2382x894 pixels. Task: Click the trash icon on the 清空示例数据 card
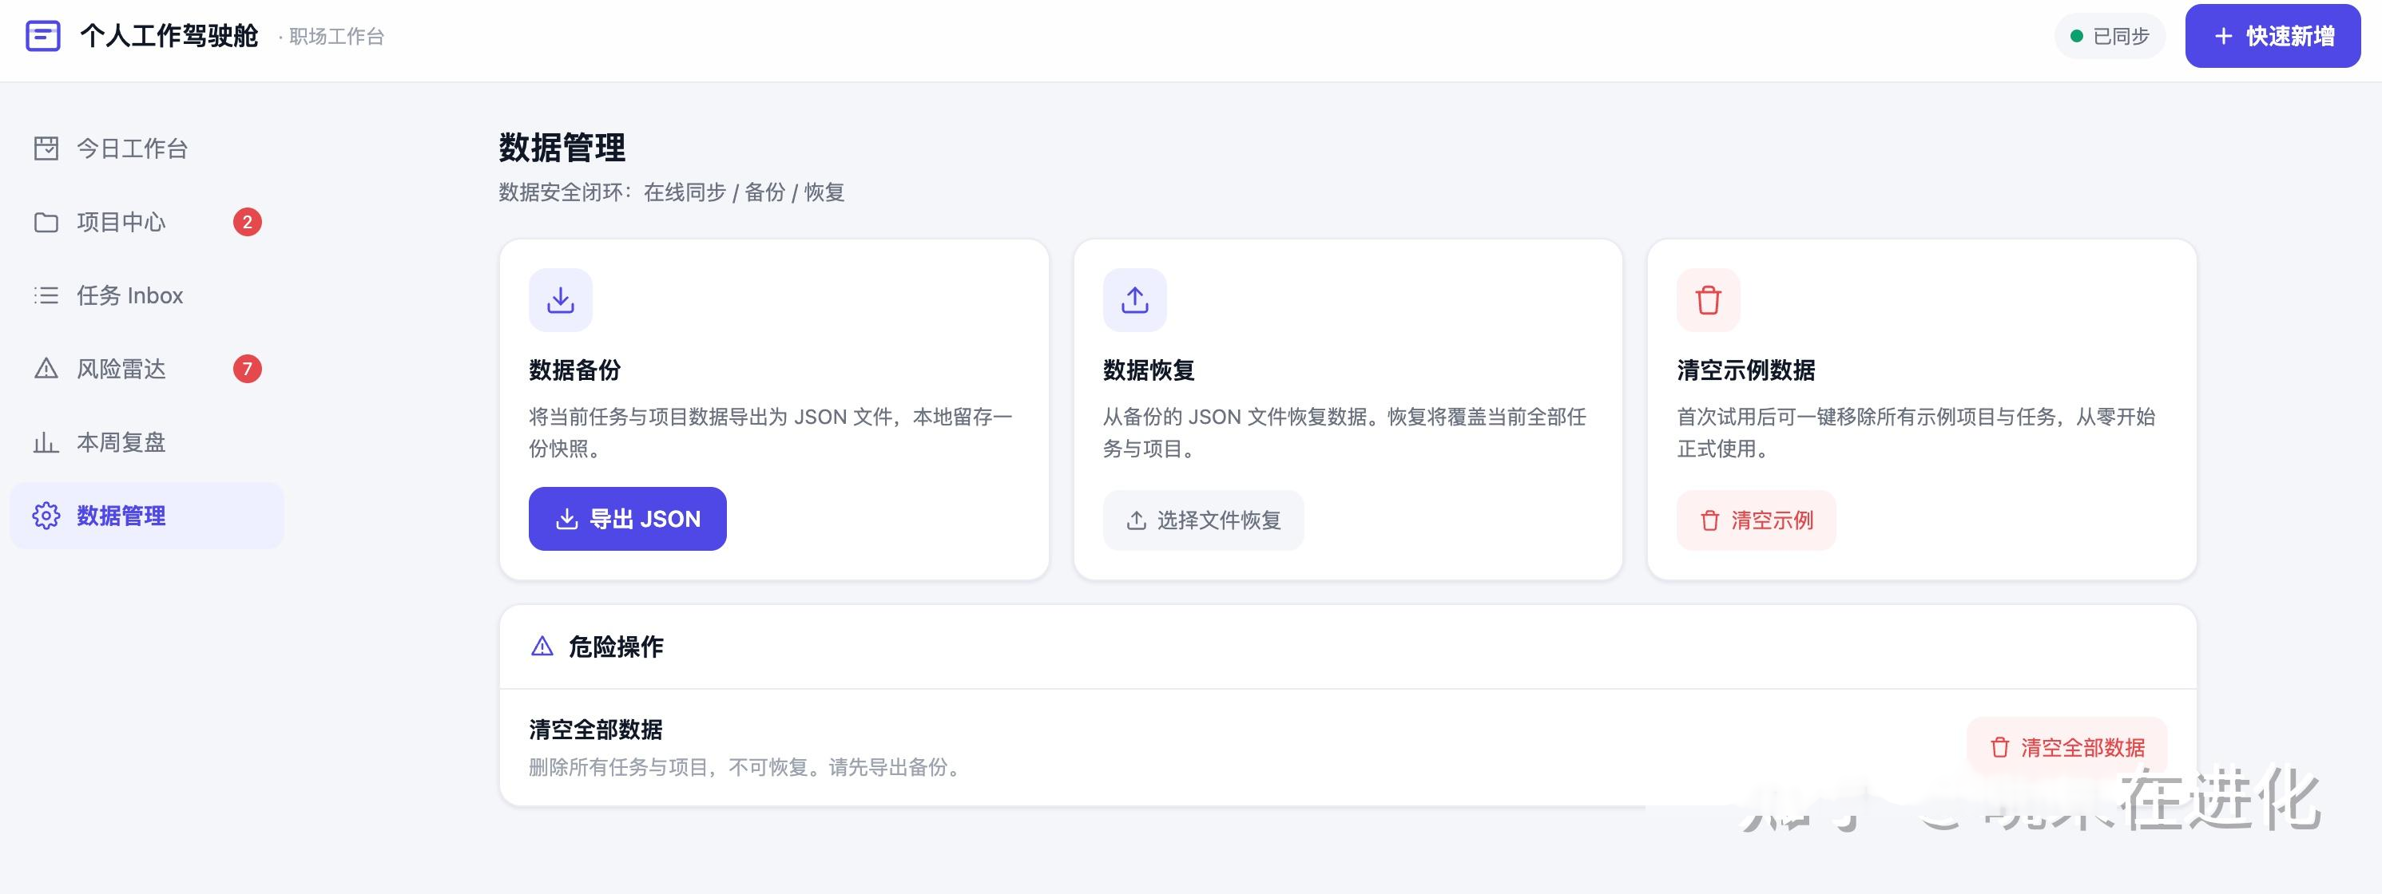(x=1709, y=300)
